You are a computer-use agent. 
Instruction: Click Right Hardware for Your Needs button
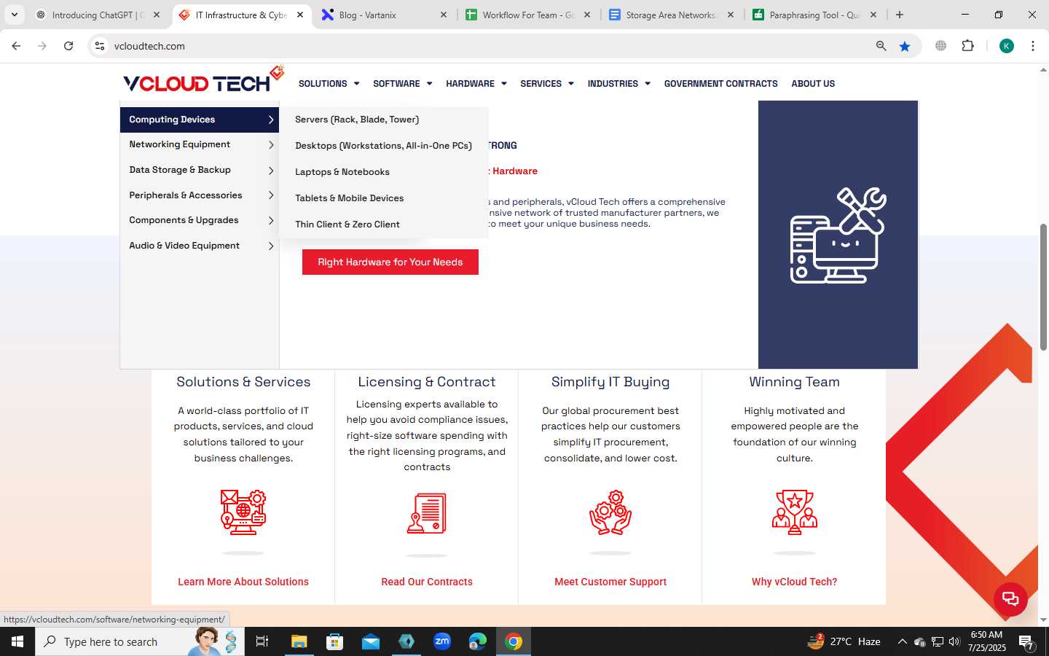coord(390,262)
